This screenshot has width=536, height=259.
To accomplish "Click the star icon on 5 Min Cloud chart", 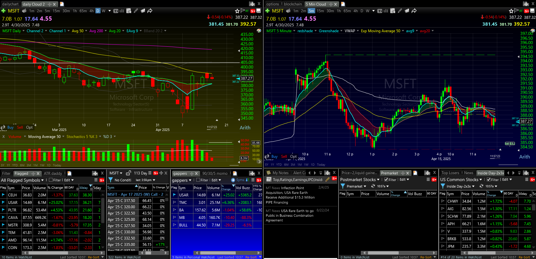I will 511,11.
